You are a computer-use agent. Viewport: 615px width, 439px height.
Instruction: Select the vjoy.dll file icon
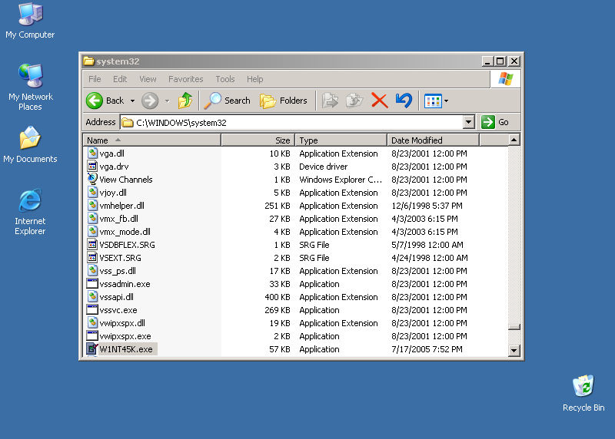point(92,193)
